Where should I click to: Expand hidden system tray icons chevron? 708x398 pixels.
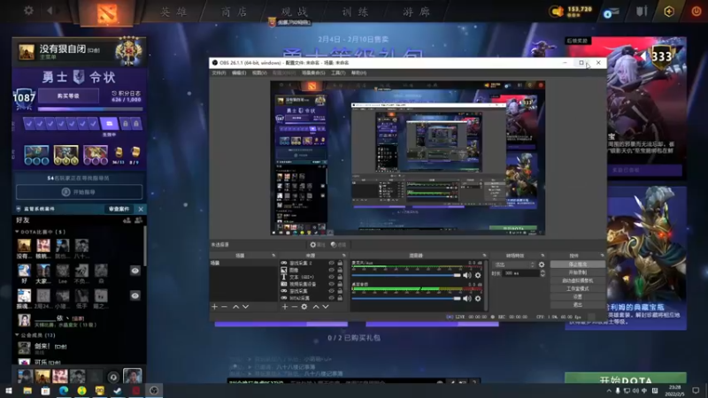point(609,391)
